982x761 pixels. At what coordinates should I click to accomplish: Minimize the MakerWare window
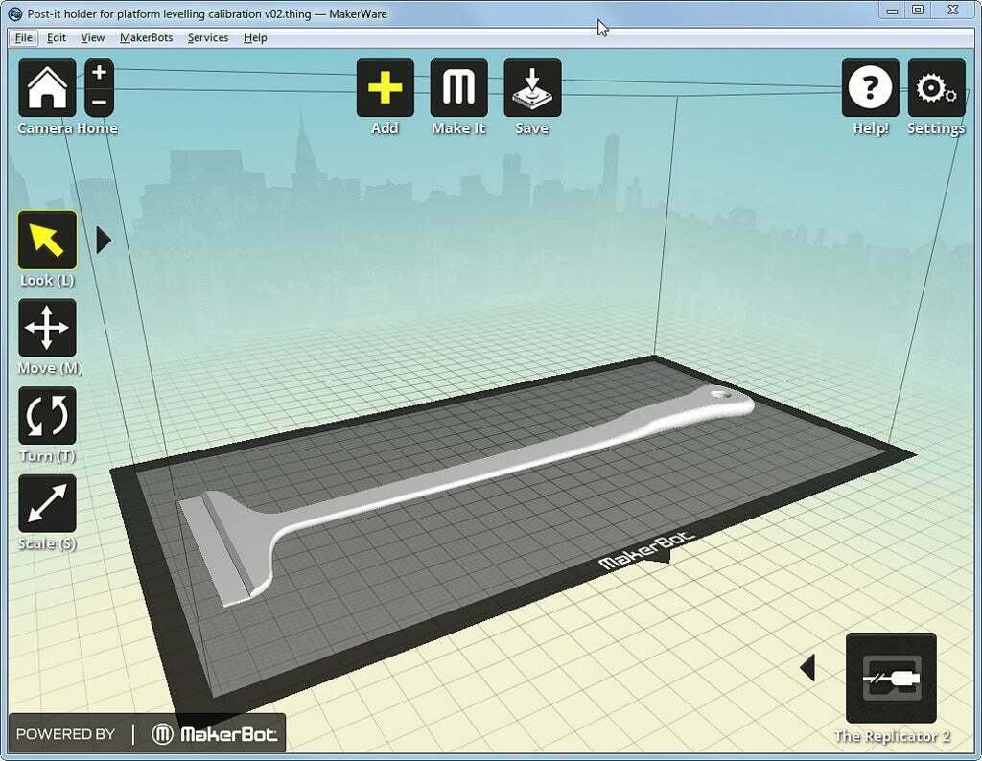[x=893, y=11]
